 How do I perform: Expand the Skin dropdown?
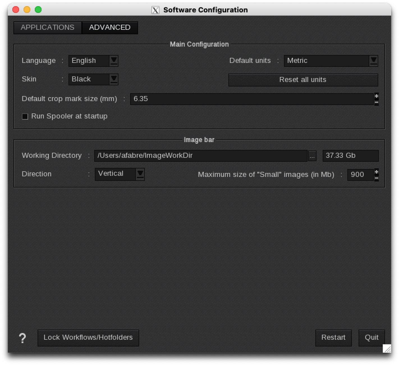(x=114, y=79)
